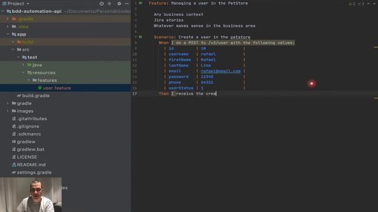
Task: Select the .sdkmanrc file
Action: [x=29, y=134]
